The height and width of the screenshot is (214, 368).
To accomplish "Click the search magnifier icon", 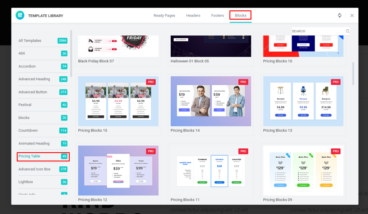I will (x=348, y=31).
